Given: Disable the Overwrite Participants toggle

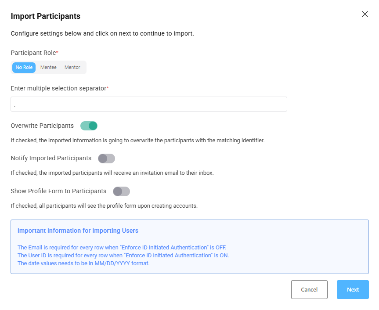Looking at the screenshot, I should coord(89,126).
